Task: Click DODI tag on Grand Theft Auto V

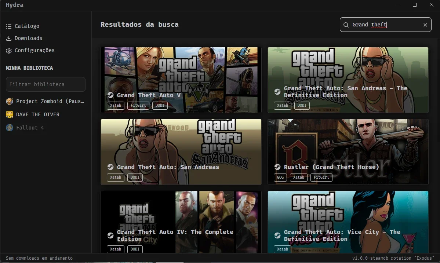Action: click(160, 105)
